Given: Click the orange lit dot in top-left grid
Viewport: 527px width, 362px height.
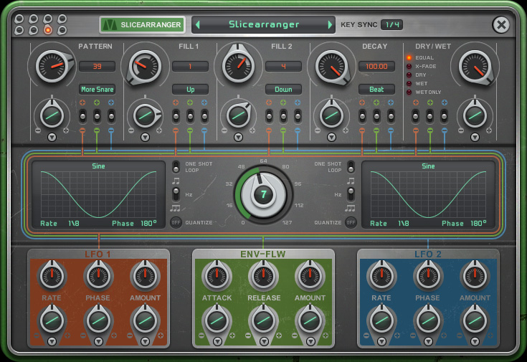Looking at the screenshot, I should click(48, 30).
